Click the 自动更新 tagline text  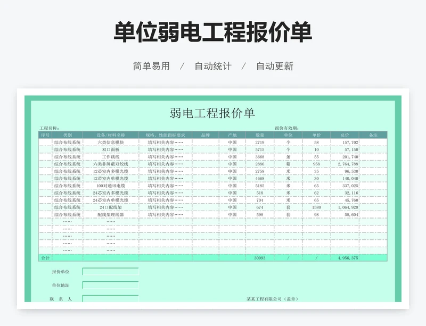[x=275, y=66]
